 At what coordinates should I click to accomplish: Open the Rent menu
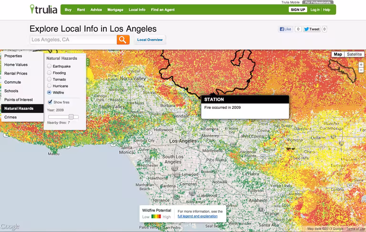[x=81, y=10]
